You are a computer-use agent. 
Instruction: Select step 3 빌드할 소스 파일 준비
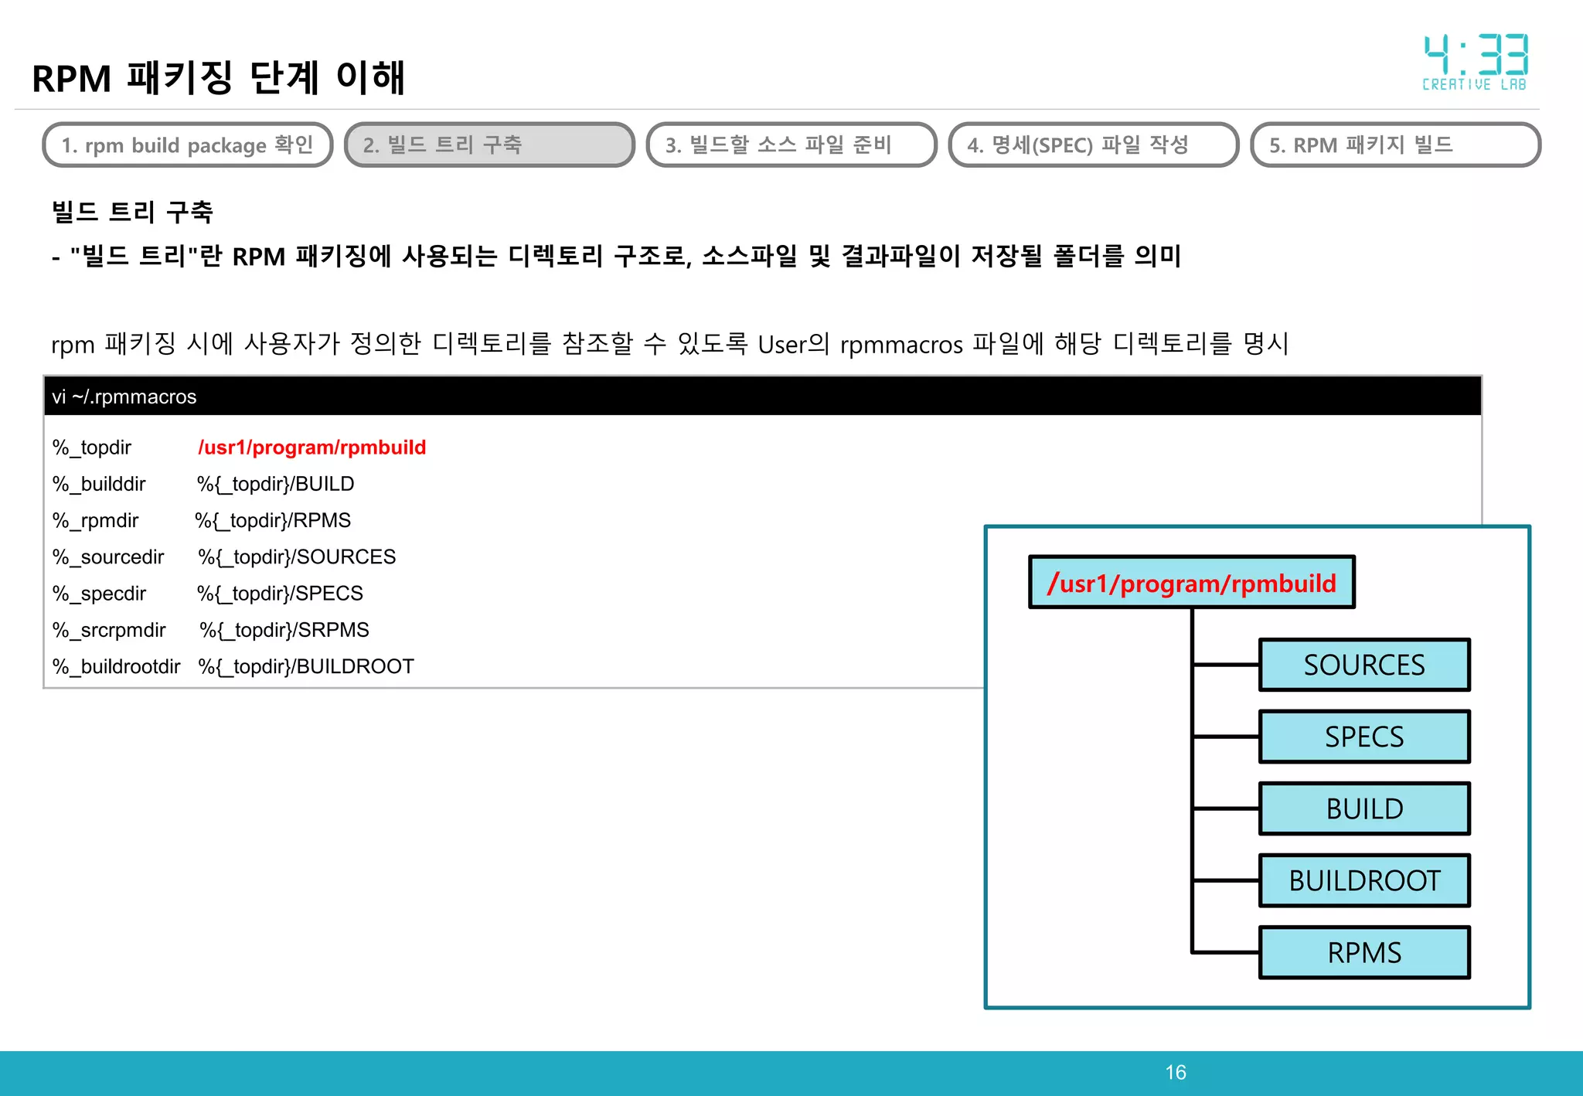791,145
